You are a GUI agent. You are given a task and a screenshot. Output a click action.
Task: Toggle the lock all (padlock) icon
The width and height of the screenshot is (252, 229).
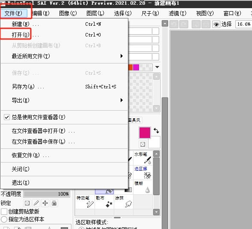(x=54, y=203)
